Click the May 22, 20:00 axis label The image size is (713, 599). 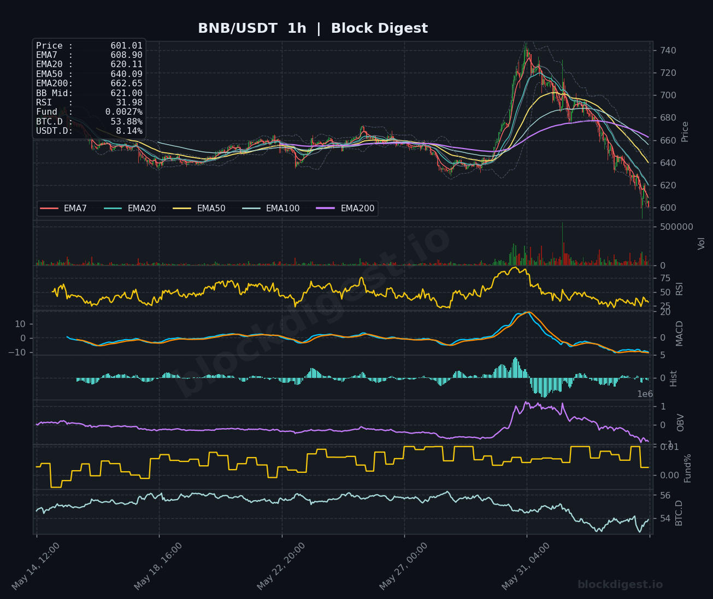(x=281, y=566)
